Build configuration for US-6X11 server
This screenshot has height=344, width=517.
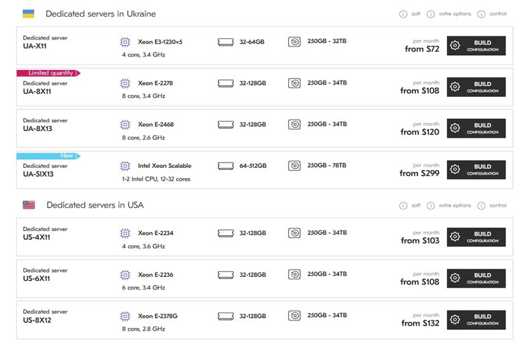click(x=476, y=279)
